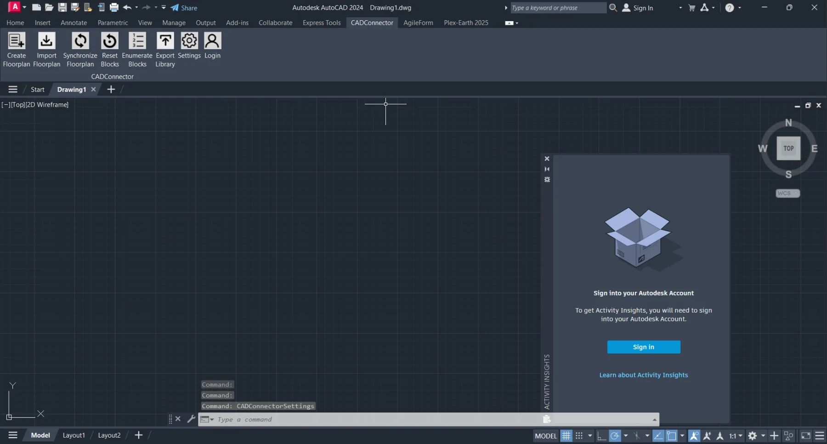Image resolution: width=827 pixels, height=444 pixels.
Task: Click the Enumerate Blocks icon
Action: pos(137,40)
